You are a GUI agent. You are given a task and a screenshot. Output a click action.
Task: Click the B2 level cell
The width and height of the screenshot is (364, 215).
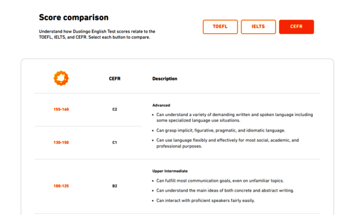click(115, 186)
